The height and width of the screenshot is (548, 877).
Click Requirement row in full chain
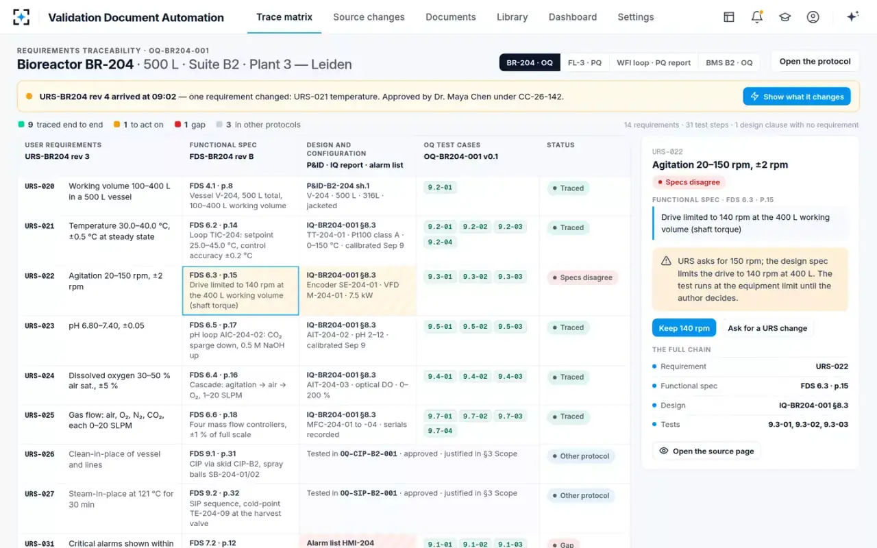click(x=750, y=366)
